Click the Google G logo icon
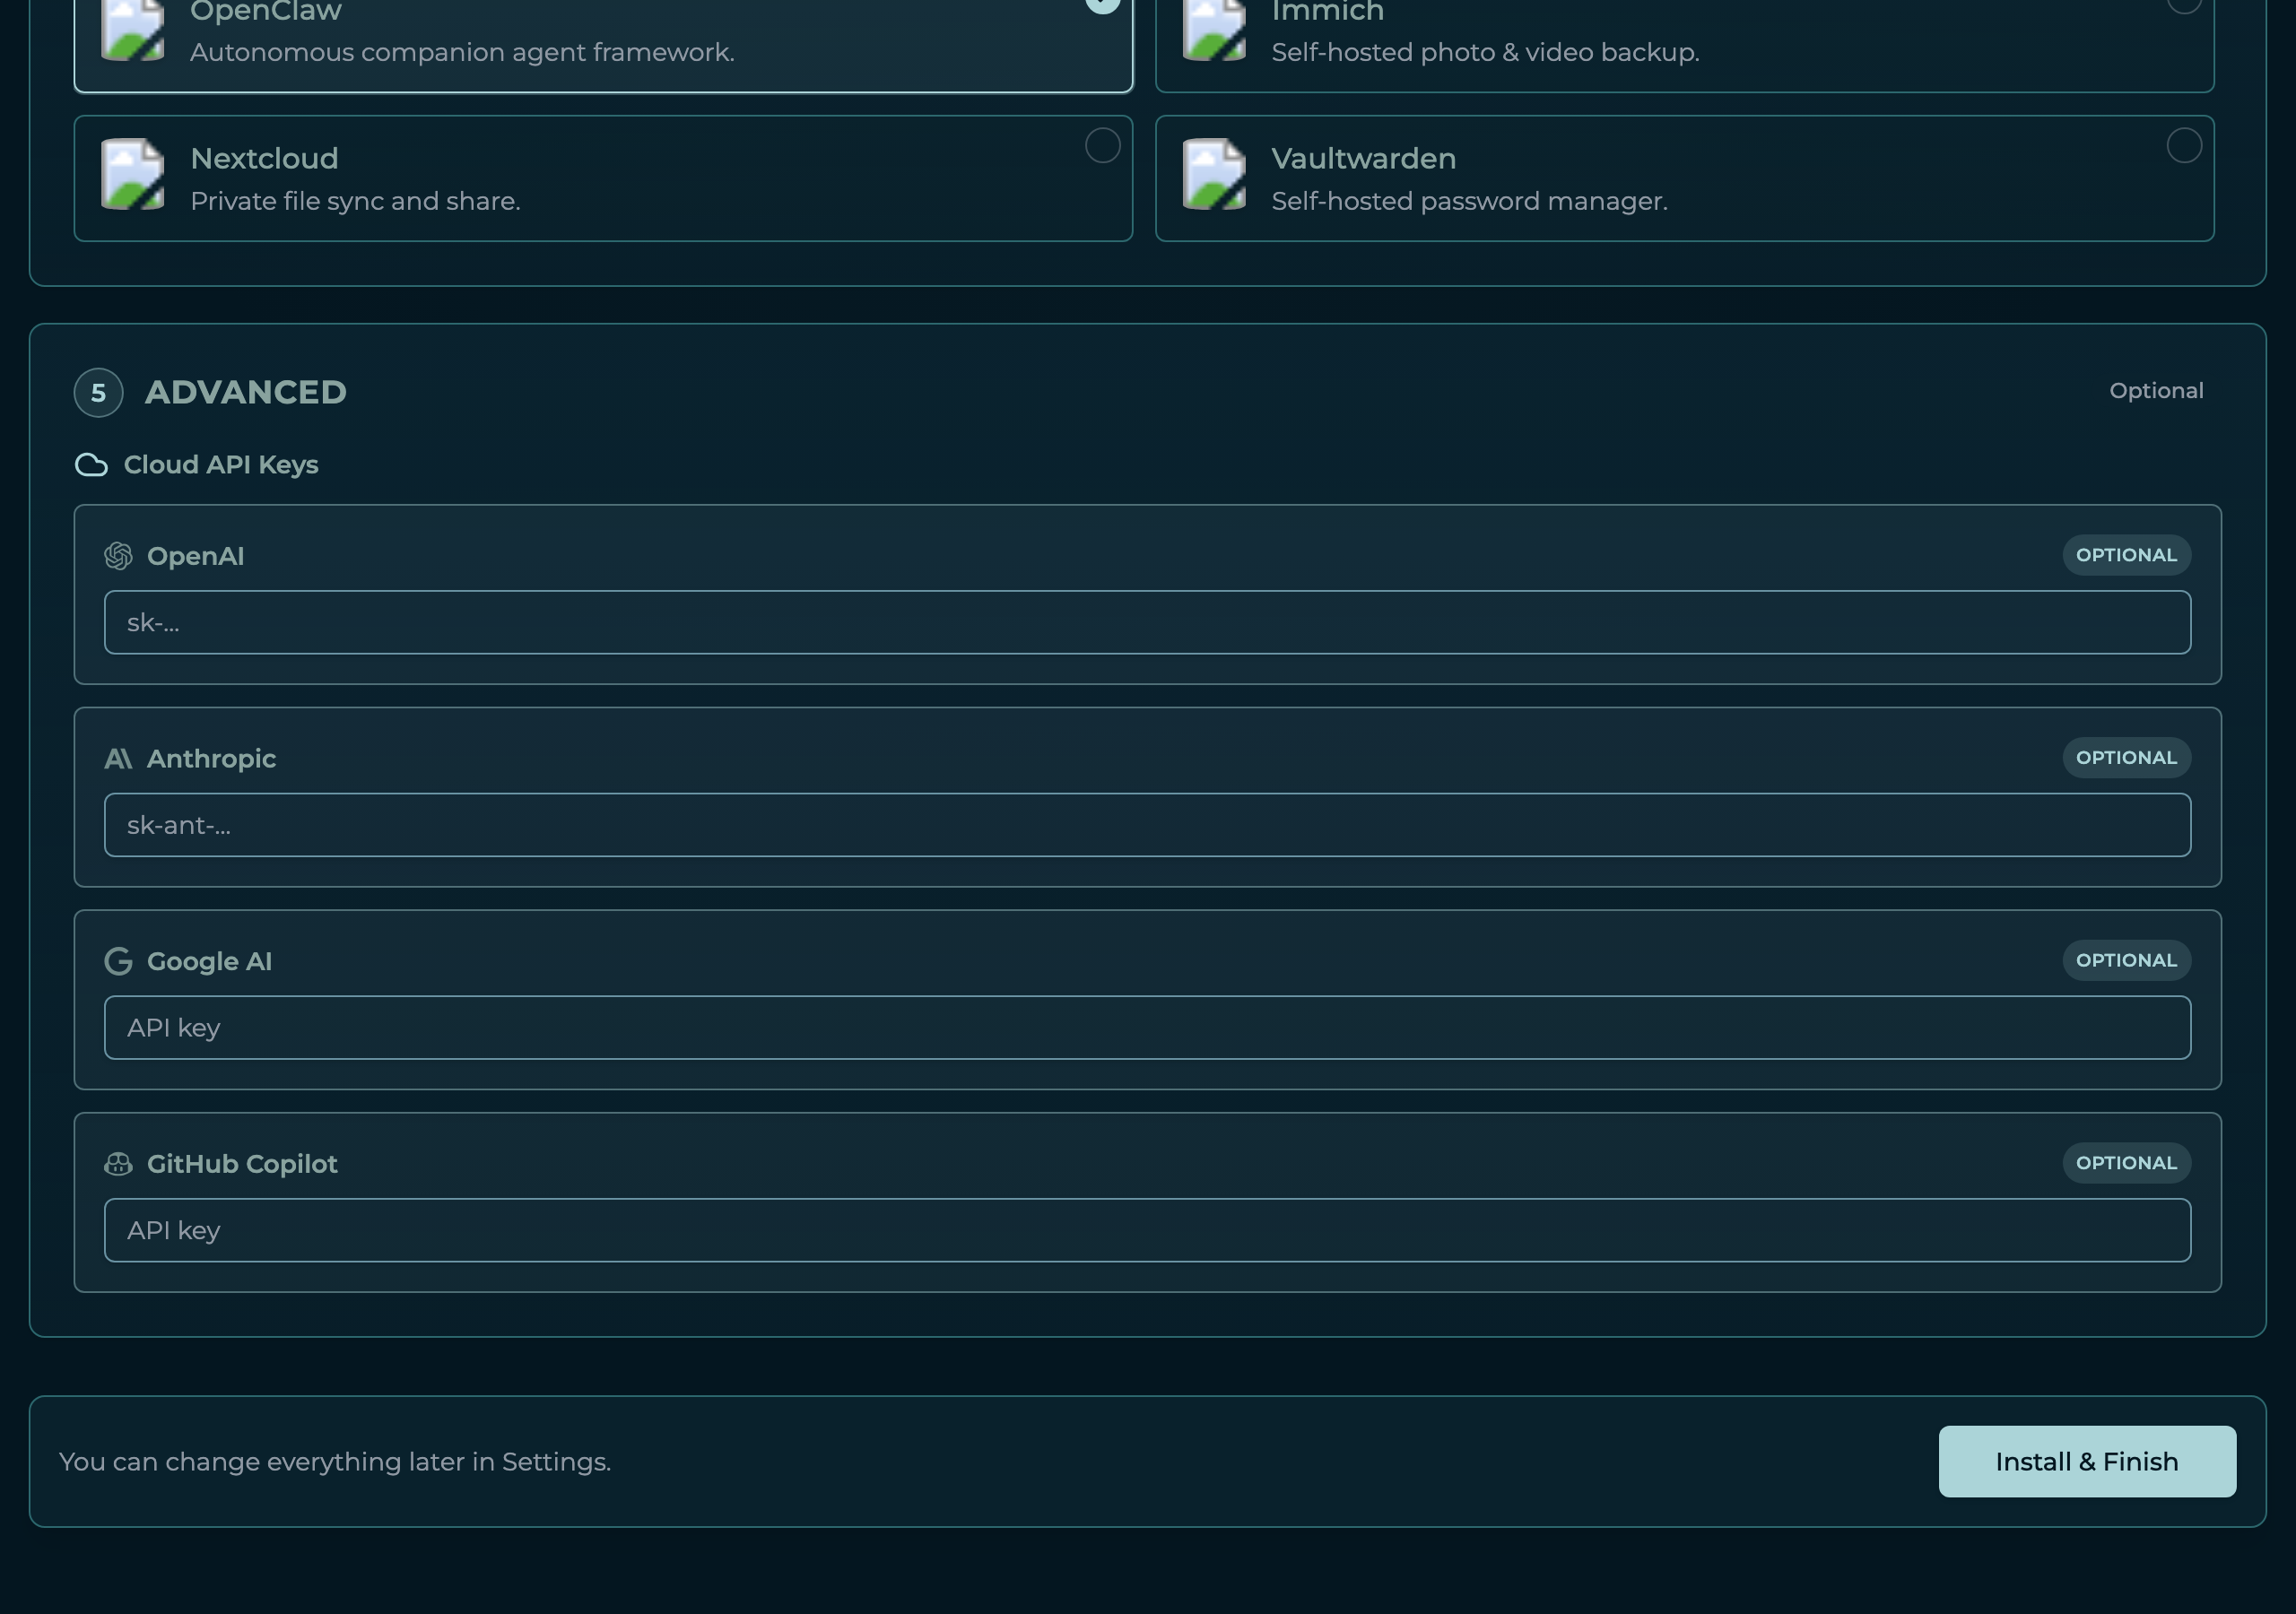 point(118,961)
